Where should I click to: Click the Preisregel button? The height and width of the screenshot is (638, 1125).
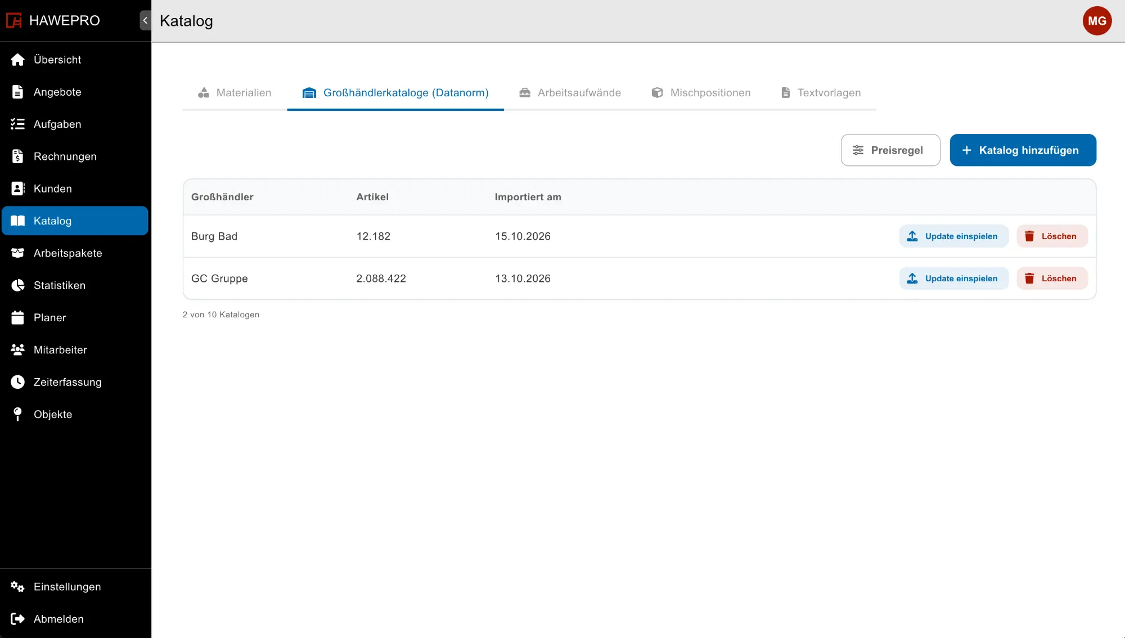(890, 150)
